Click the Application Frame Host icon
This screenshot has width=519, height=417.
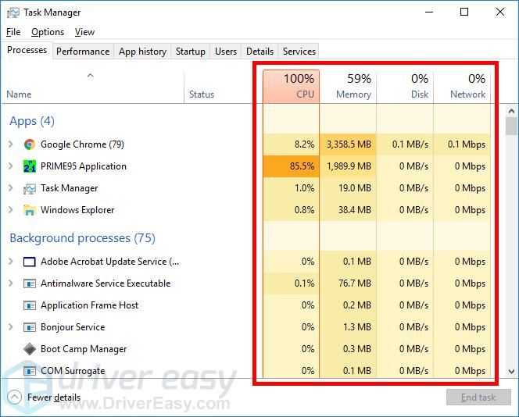click(x=30, y=305)
